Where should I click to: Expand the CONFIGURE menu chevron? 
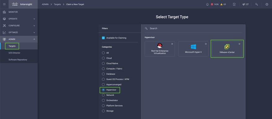point(34,26)
